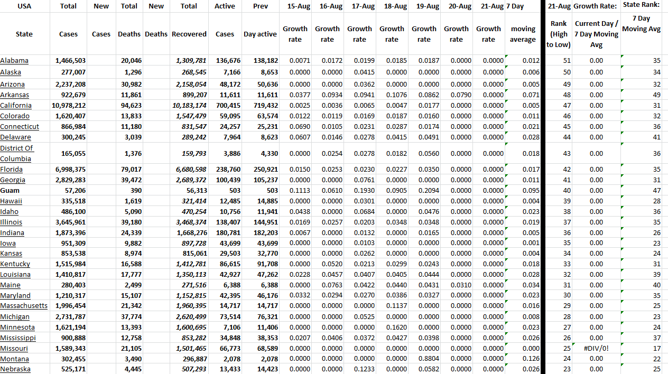Click the Nebraska state link
668x374 pixels.
15,369
